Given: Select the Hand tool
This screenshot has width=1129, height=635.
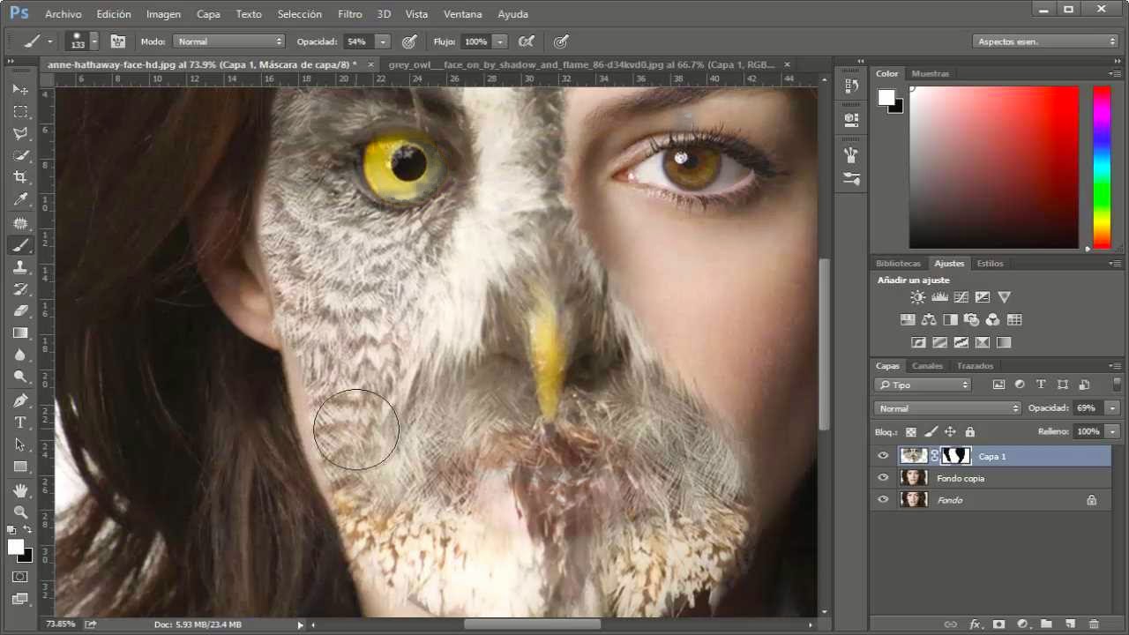Looking at the screenshot, I should [20, 490].
